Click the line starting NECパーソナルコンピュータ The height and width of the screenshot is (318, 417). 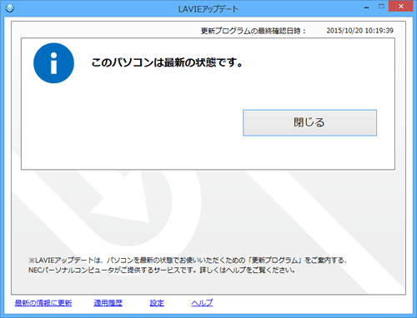coord(162,270)
